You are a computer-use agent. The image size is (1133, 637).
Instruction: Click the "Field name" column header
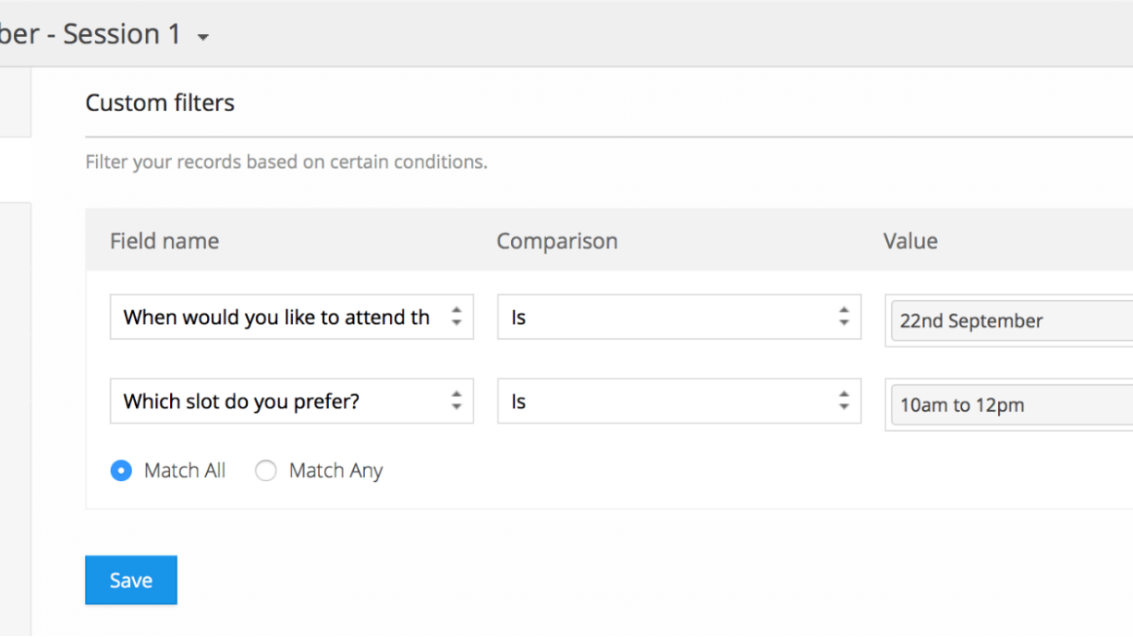[x=164, y=241]
